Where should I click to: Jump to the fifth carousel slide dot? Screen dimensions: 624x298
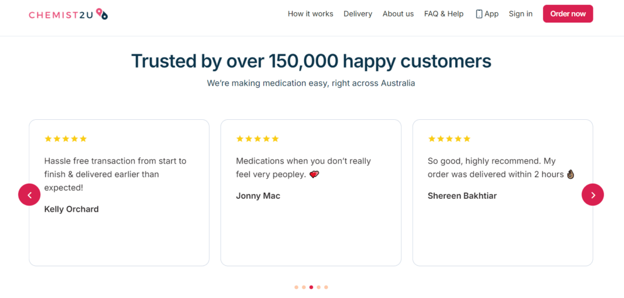point(326,287)
